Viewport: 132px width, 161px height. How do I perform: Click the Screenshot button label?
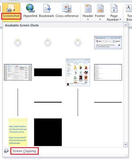click(x=11, y=16)
